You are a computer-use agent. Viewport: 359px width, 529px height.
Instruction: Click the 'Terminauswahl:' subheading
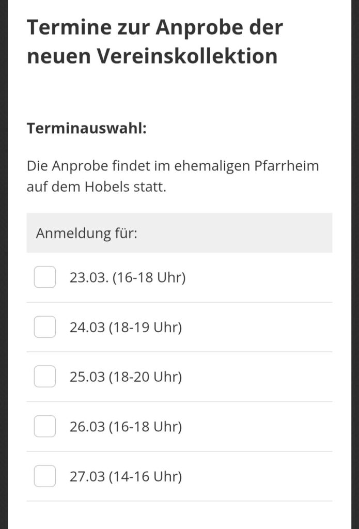(x=87, y=128)
